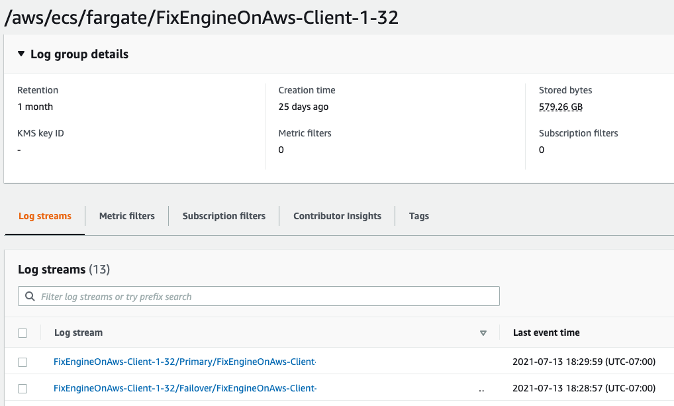The width and height of the screenshot is (674, 406).
Task: Open the Failover FixEngineOnAws-Client log stream
Action: (x=185, y=388)
